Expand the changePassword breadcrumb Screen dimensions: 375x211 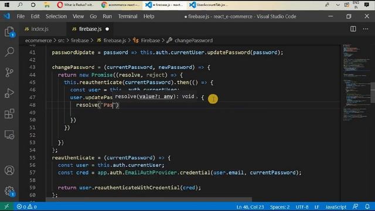pos(193,40)
